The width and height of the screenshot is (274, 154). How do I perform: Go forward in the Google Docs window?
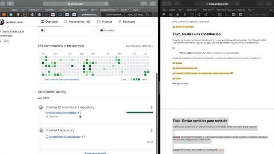coord(170,4)
